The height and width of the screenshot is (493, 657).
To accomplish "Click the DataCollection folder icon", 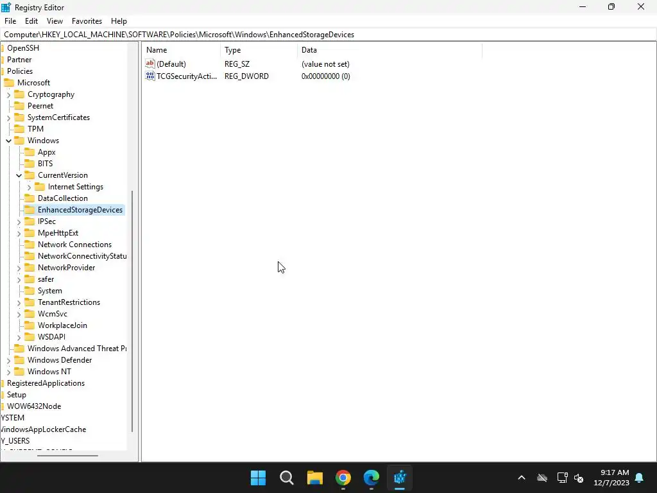I will click(30, 198).
